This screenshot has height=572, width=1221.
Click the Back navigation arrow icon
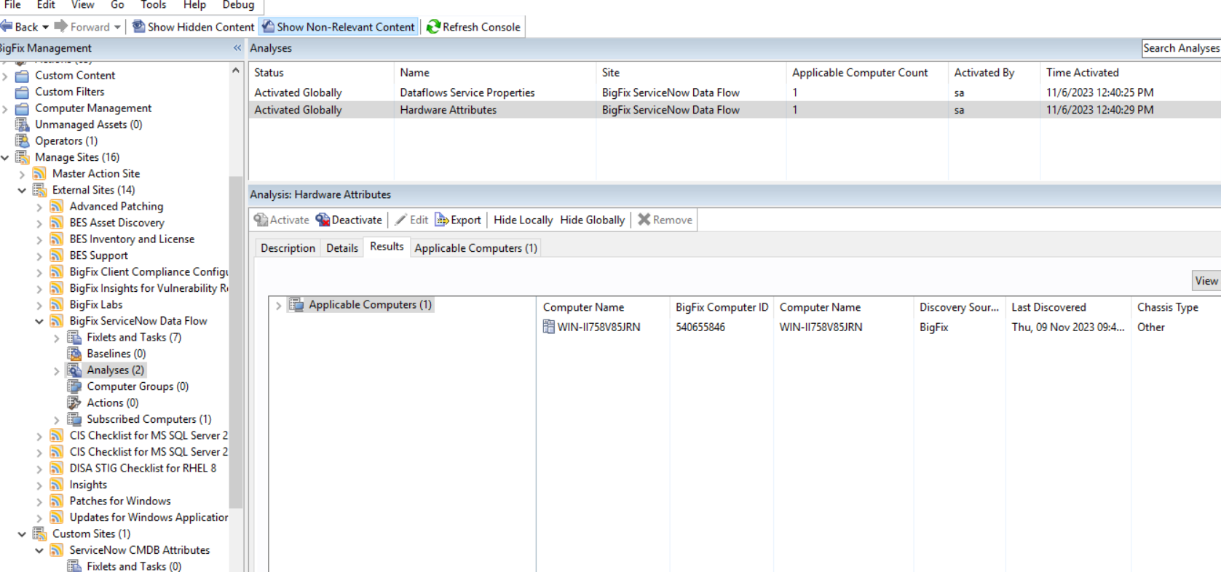coord(7,27)
